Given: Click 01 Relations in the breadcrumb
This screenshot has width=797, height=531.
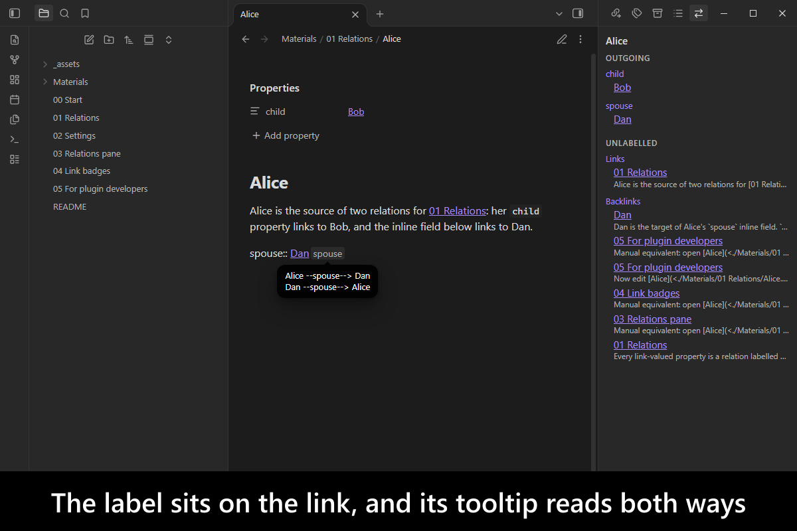Looking at the screenshot, I should click(349, 39).
